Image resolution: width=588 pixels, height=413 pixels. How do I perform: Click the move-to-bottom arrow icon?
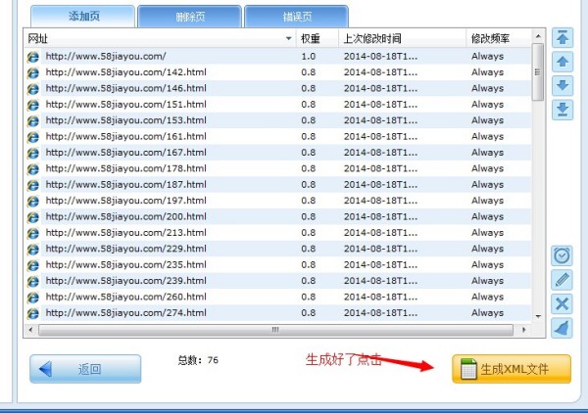pos(563,109)
